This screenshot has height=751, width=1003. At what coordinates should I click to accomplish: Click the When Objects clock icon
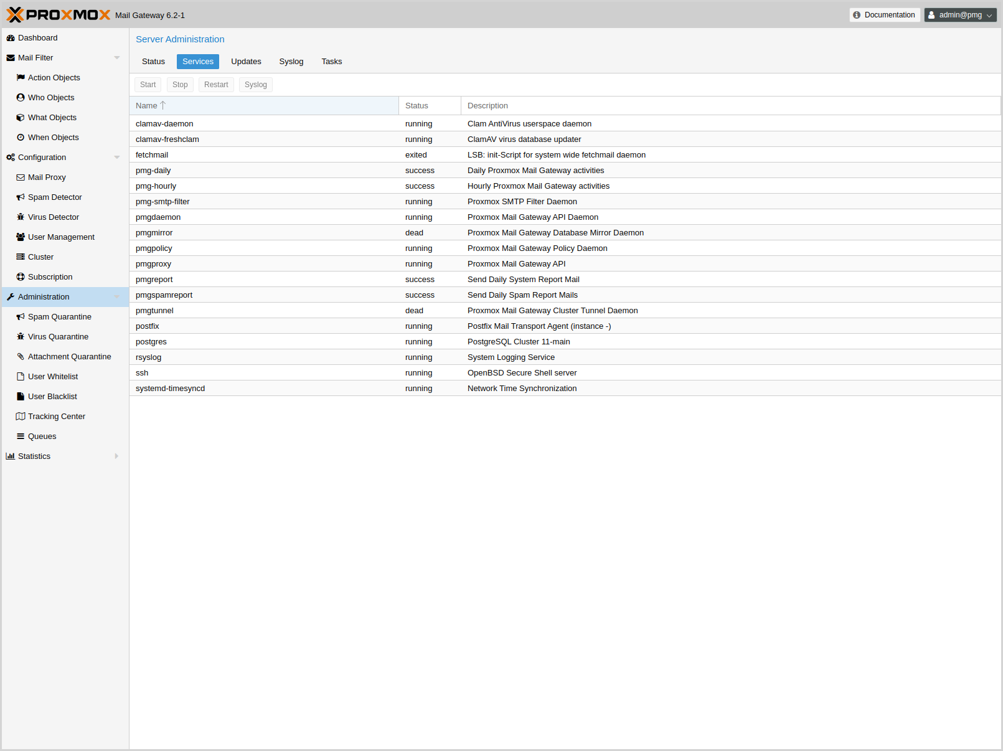pyautogui.click(x=21, y=138)
